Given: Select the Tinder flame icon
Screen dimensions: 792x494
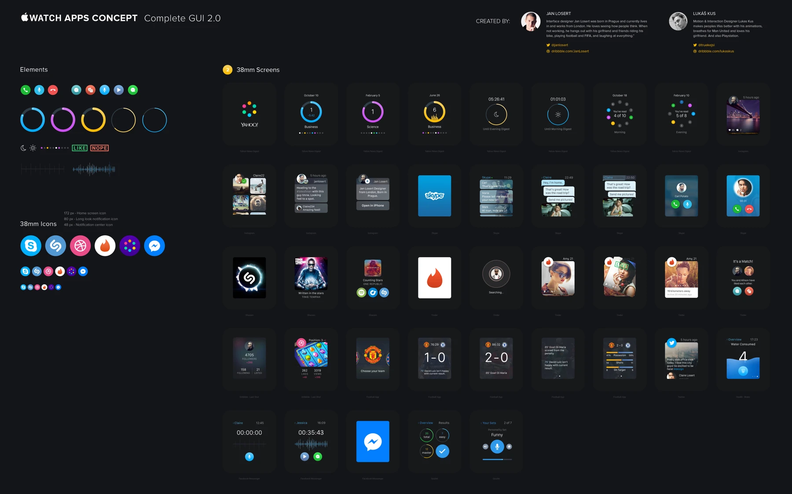Looking at the screenshot, I should [x=105, y=245].
